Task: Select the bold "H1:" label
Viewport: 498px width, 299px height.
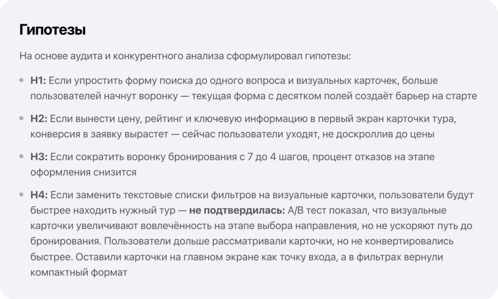Action: pyautogui.click(x=38, y=81)
